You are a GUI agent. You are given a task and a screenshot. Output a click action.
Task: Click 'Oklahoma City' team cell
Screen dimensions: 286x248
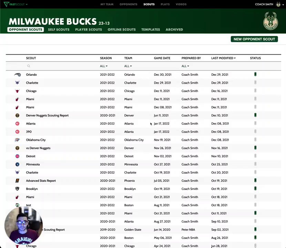pos(134,140)
